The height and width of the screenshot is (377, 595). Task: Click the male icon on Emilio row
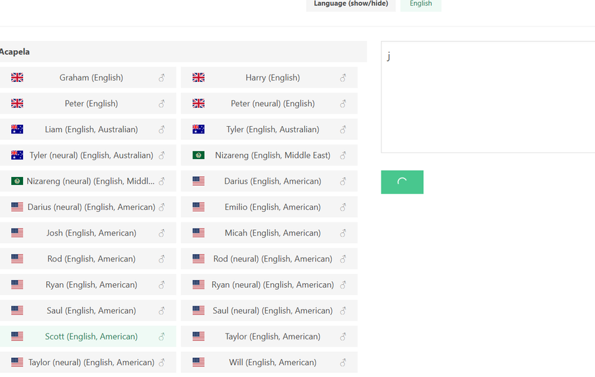(x=343, y=207)
